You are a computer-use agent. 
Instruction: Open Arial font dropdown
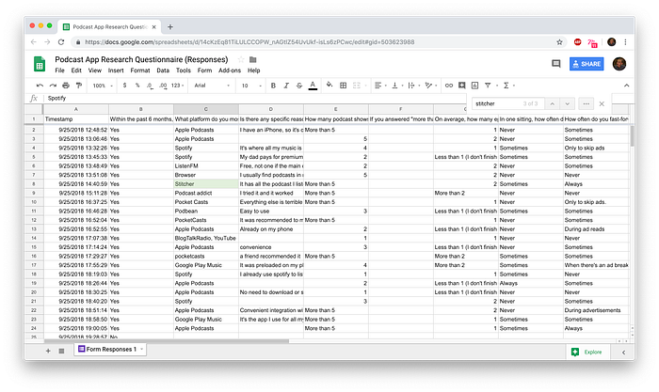212,86
